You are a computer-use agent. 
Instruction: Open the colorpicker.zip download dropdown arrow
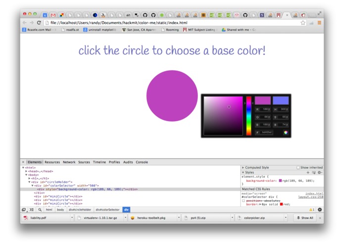[286, 218]
